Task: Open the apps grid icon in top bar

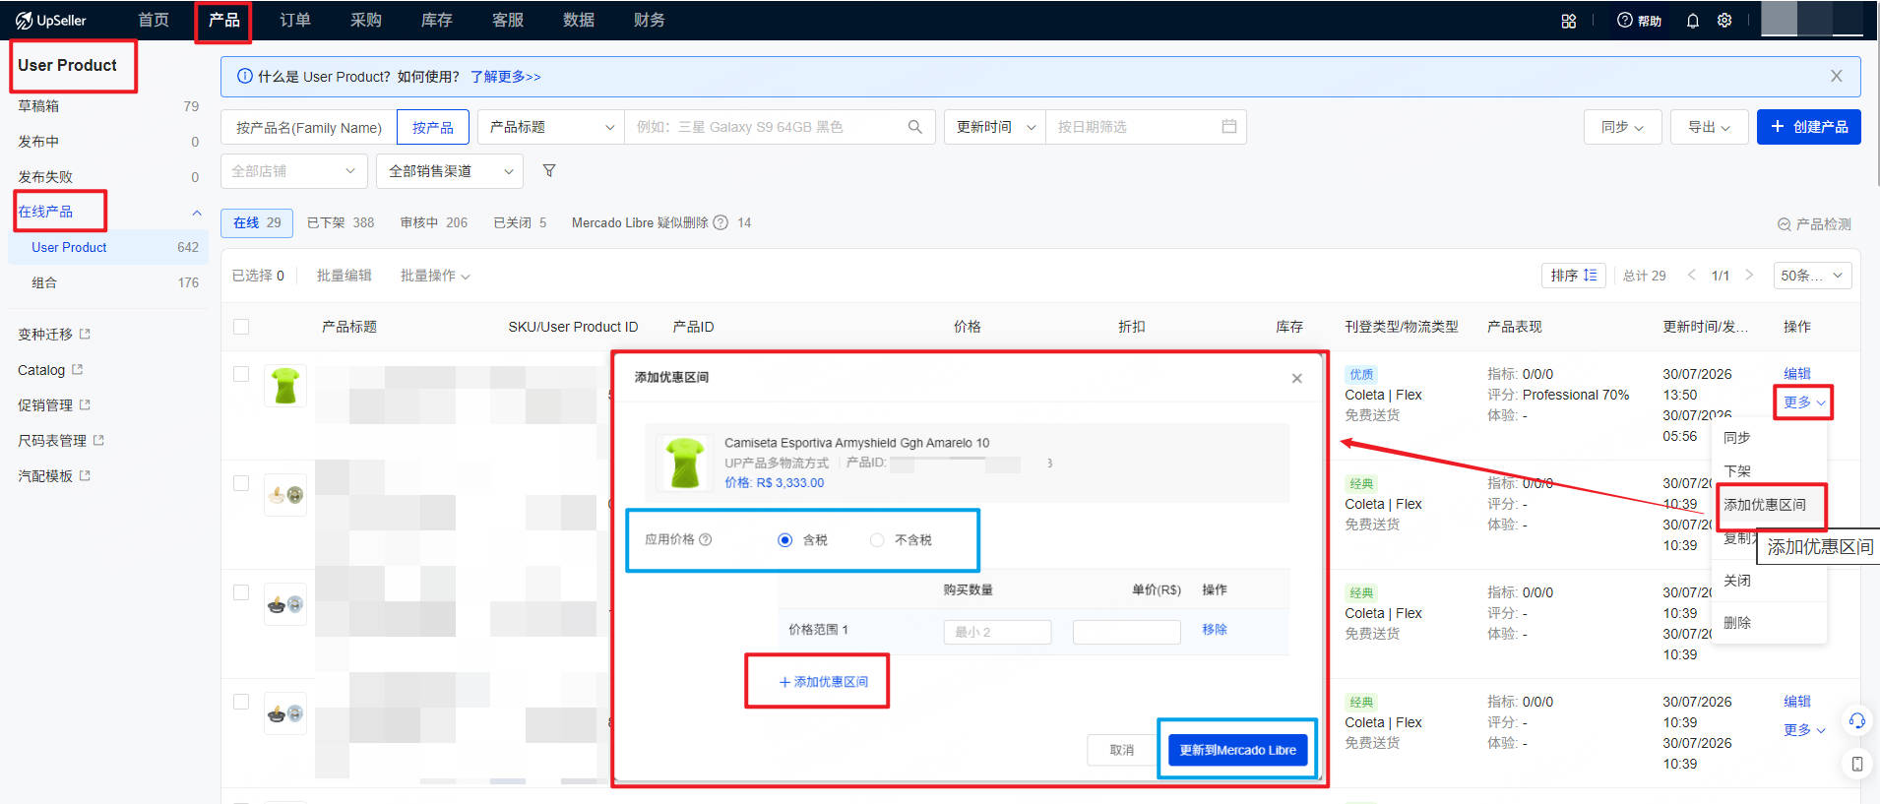Action: [x=1568, y=21]
